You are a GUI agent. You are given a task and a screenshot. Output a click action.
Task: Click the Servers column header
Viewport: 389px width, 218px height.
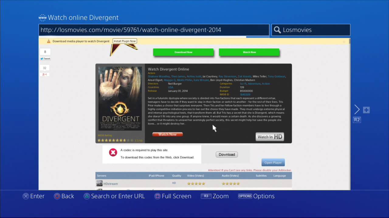tap(102, 176)
